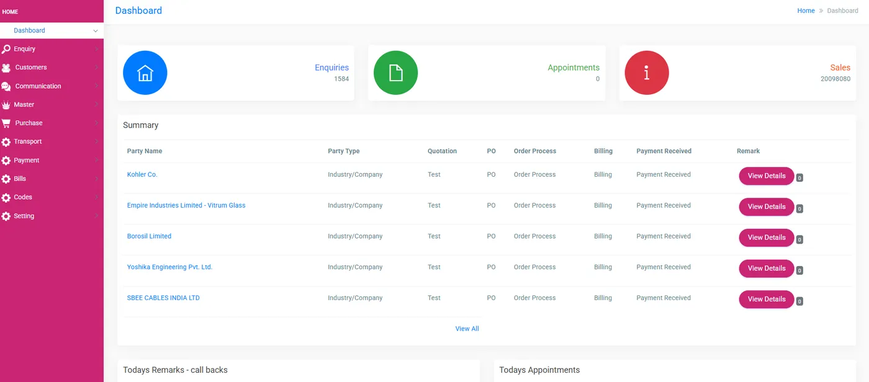Click the Master crown icon
The height and width of the screenshot is (382, 869).
tap(6, 105)
